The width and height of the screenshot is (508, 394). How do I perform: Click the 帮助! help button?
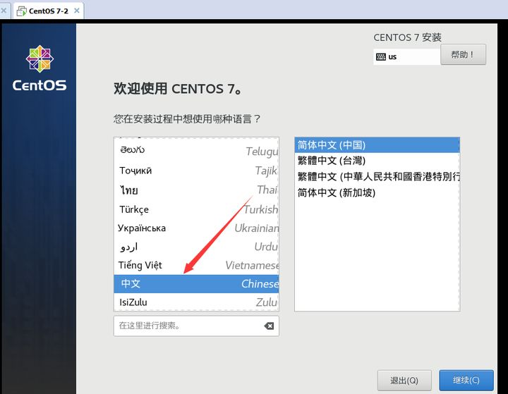pyautogui.click(x=463, y=54)
